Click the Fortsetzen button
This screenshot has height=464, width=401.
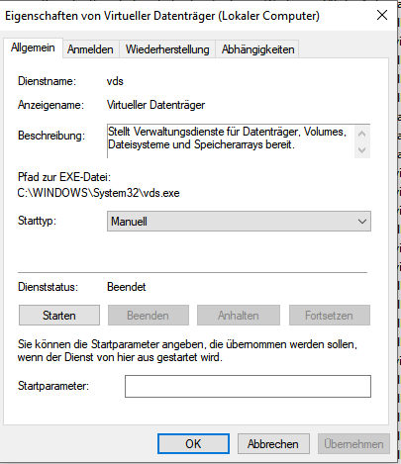pos(330,316)
